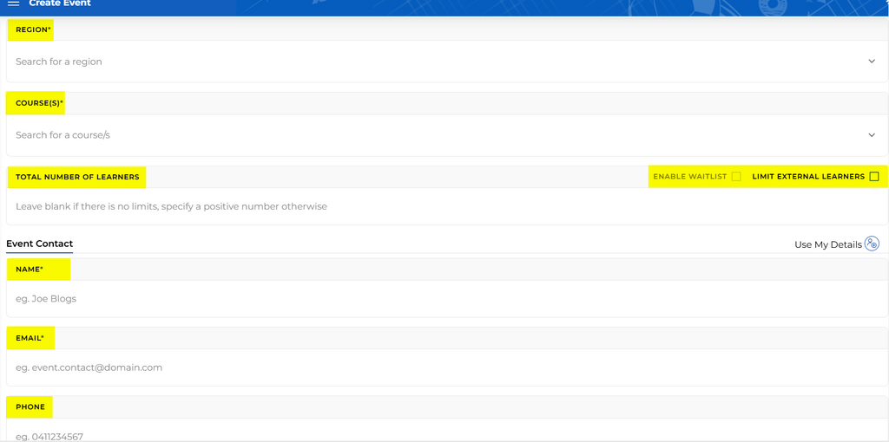Select the Event Contact tab
889x442 pixels.
[40, 244]
